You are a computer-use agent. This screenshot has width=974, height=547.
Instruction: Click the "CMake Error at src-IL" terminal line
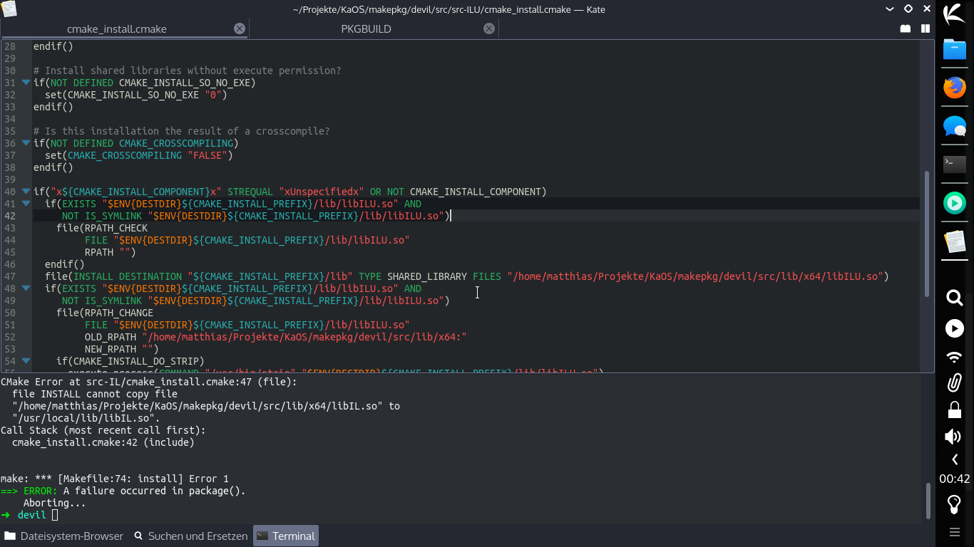(149, 382)
